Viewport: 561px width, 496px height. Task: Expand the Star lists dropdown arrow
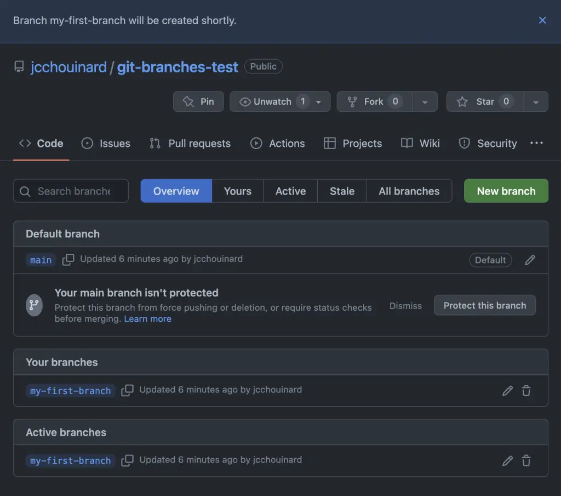click(536, 102)
